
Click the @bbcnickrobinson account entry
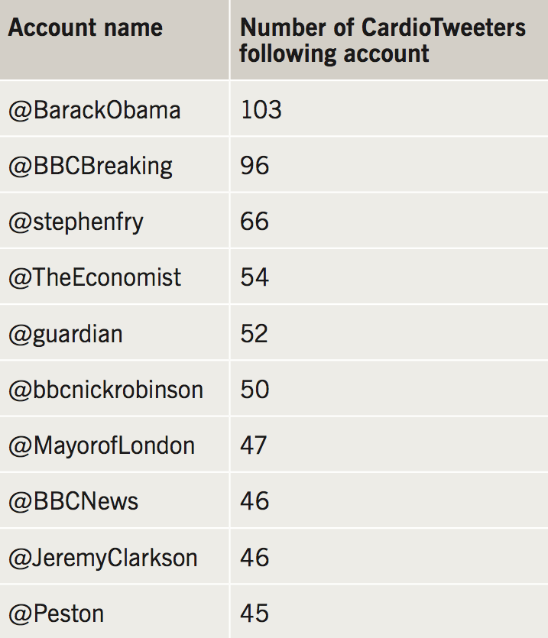(105, 390)
